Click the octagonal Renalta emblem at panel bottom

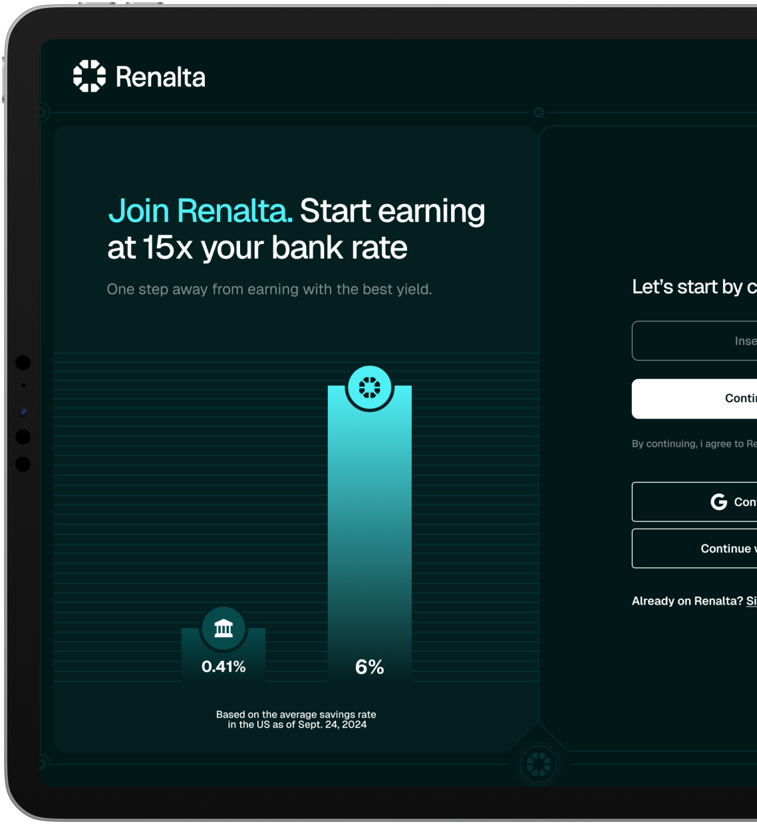538,765
